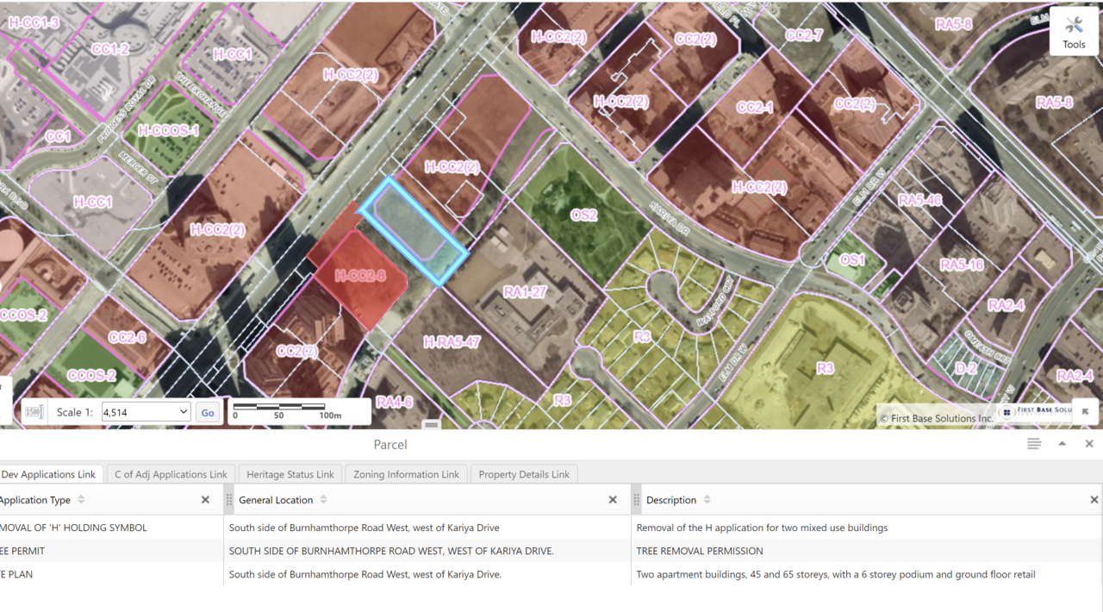The width and height of the screenshot is (1103, 612).
Task: Remove the Description column
Action: coord(1094,500)
